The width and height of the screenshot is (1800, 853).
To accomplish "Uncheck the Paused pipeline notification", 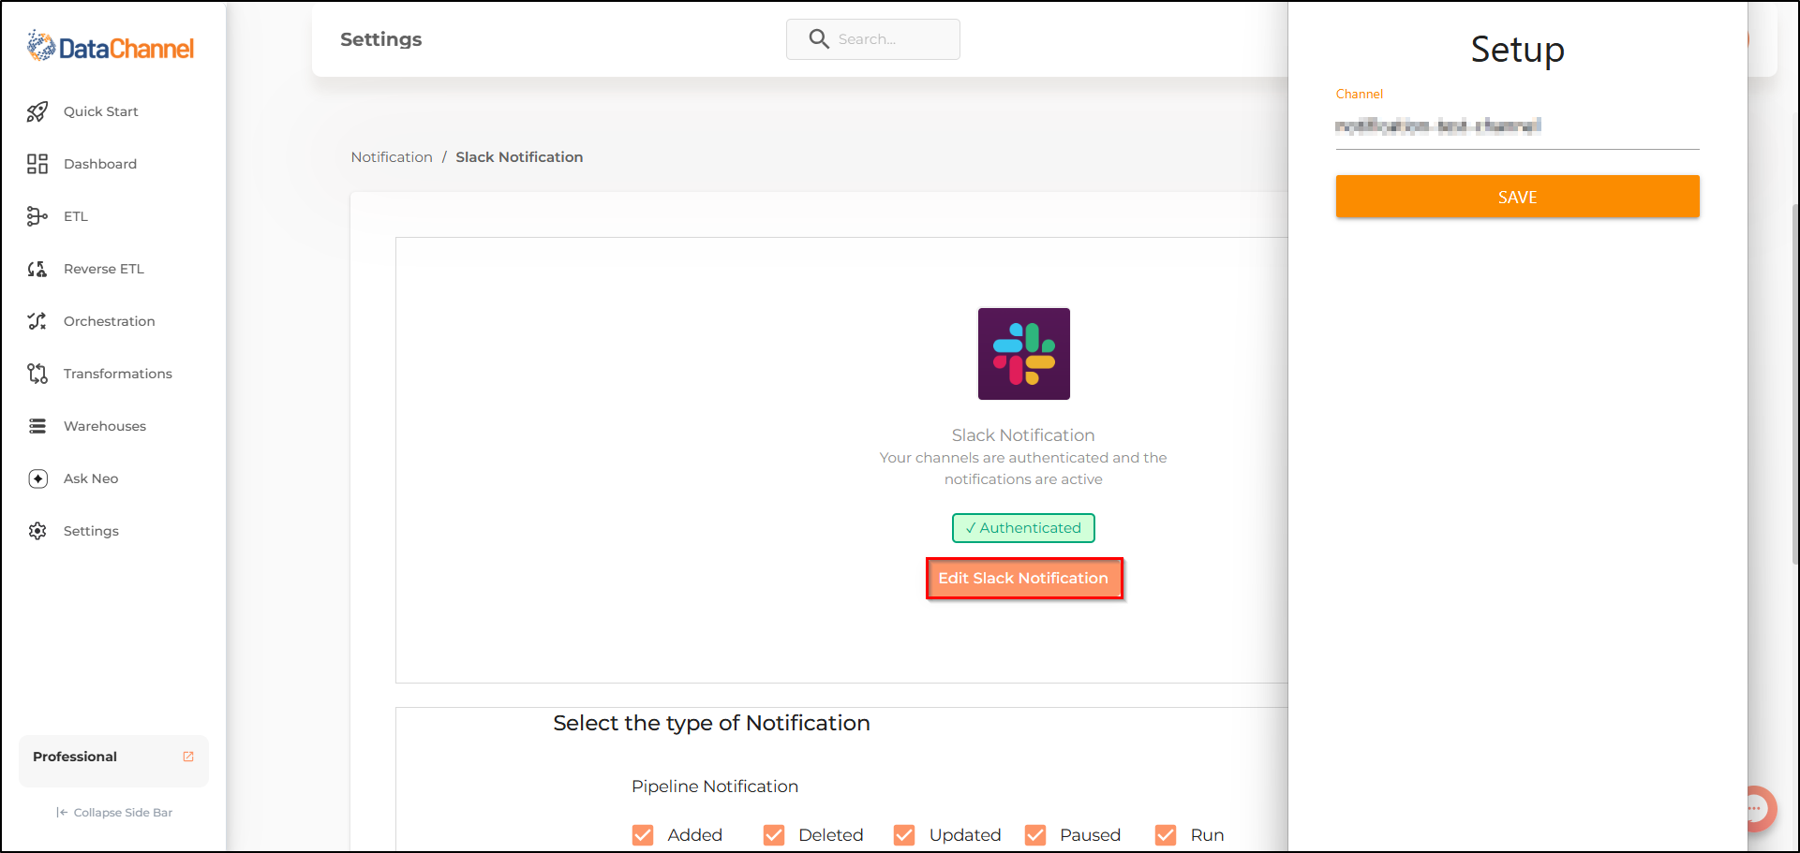I will pyautogui.click(x=1035, y=834).
